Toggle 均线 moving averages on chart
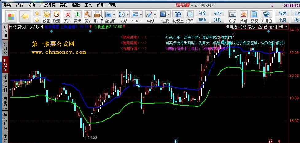The image size is (300, 143). point(243,27)
